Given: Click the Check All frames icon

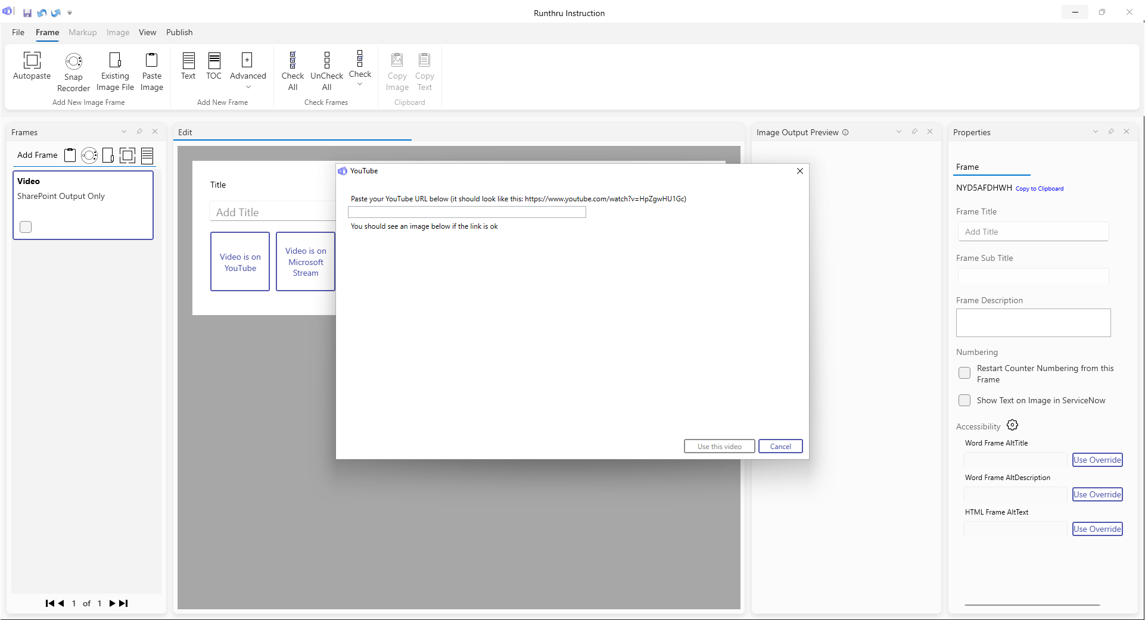Looking at the screenshot, I should click(293, 60).
